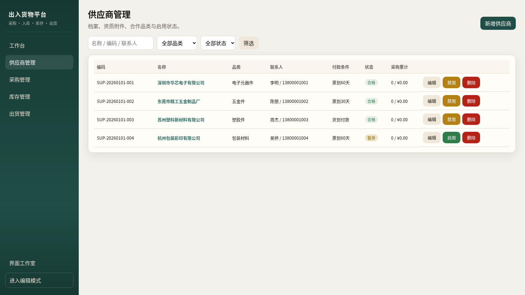The width and height of the screenshot is (525, 295).
Task: Disable 苏州塑科新材料有限公司 via 禁用
Action: tap(451, 119)
